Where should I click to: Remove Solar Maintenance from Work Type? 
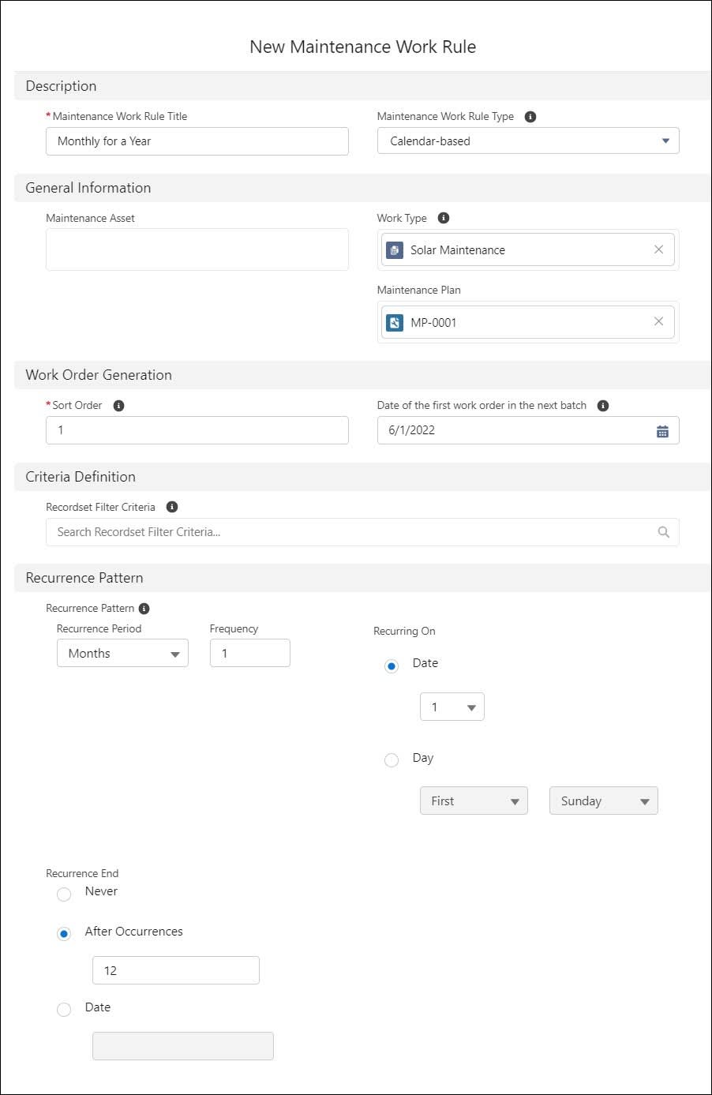pyautogui.click(x=659, y=249)
